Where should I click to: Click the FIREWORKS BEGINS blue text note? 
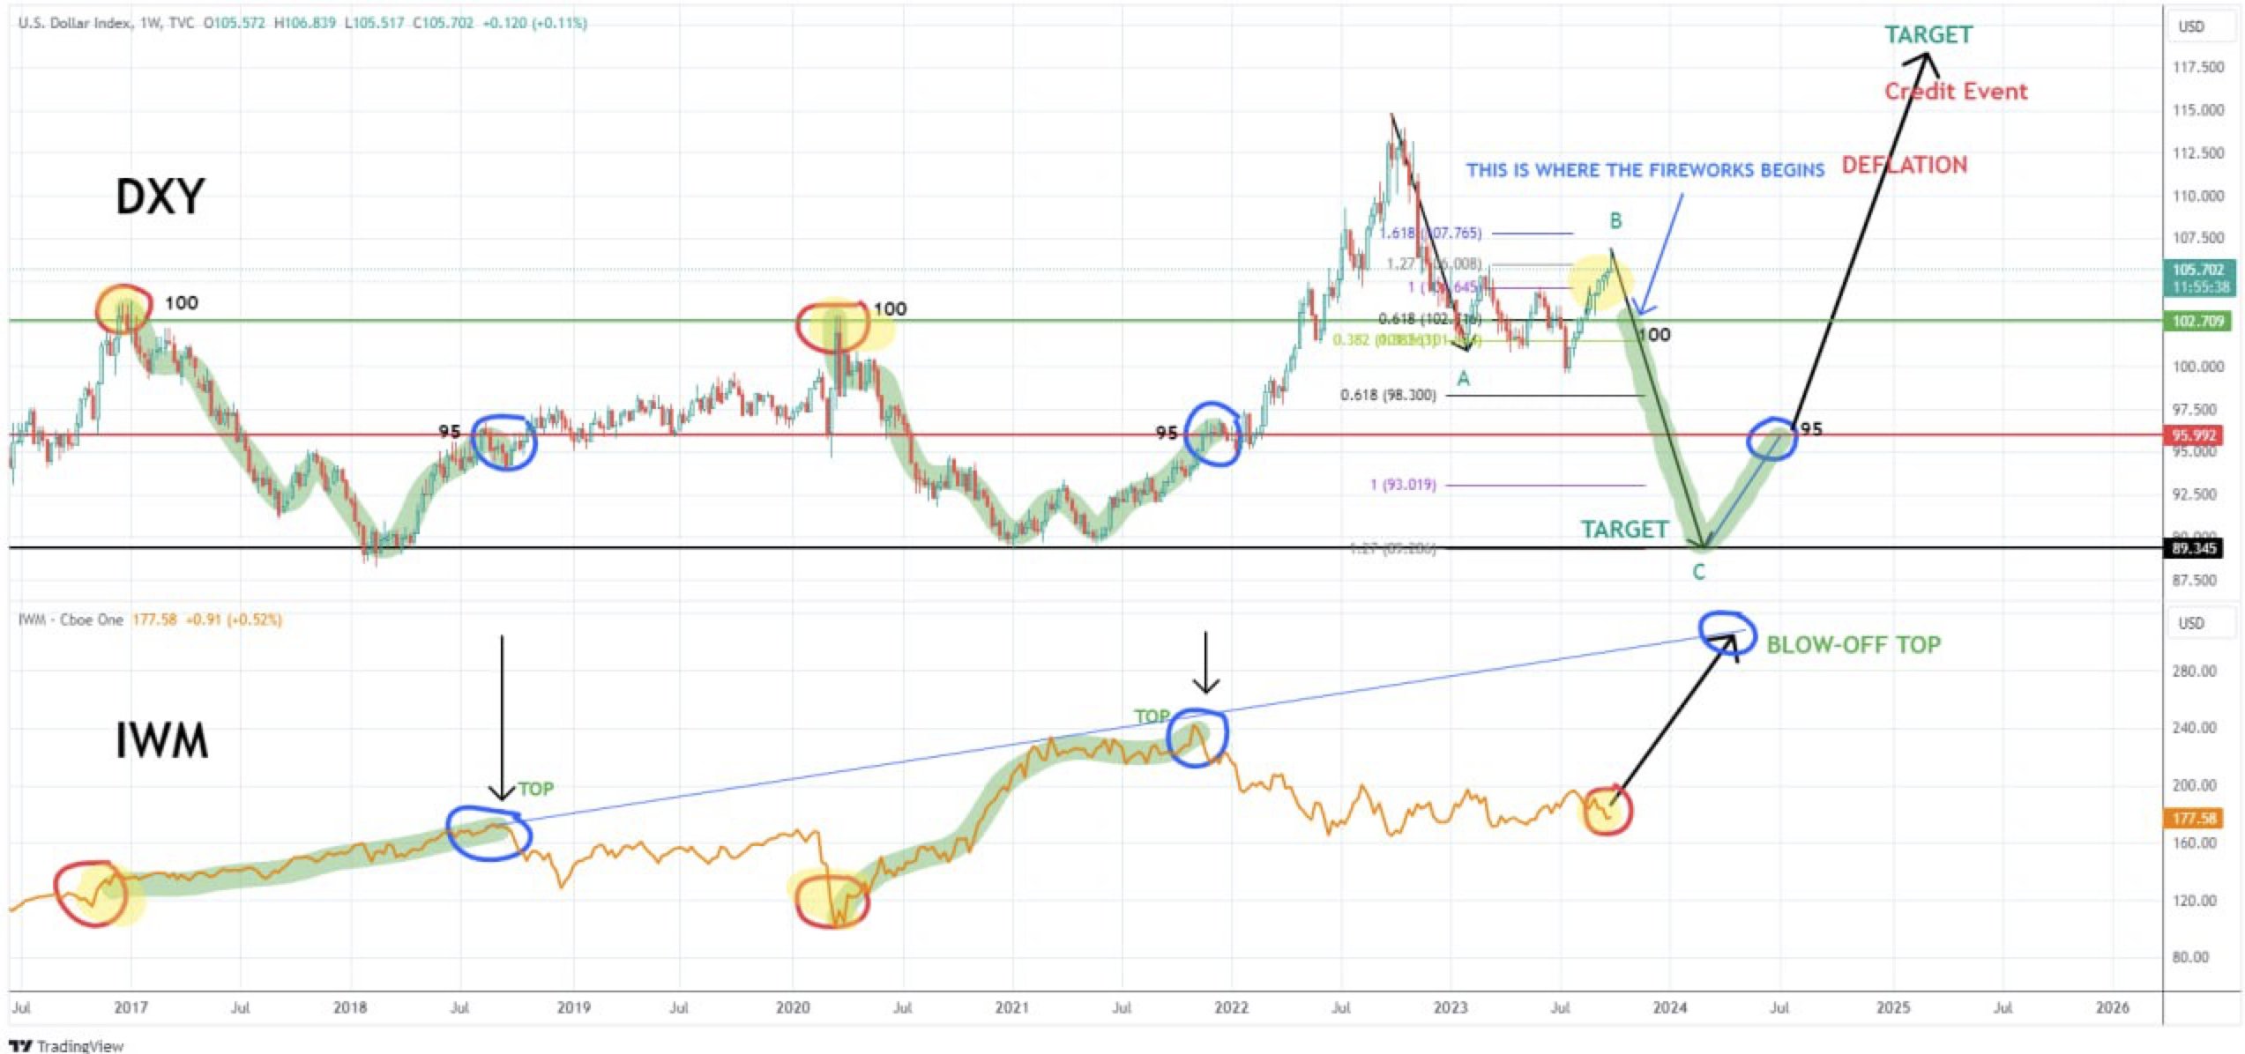(x=1645, y=170)
